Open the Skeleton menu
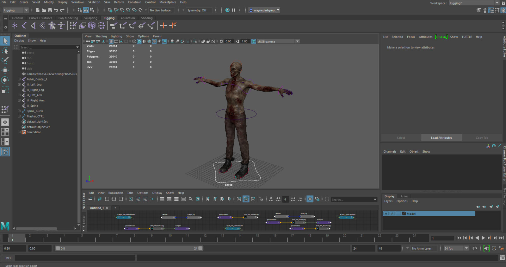506x267 pixels. click(94, 2)
